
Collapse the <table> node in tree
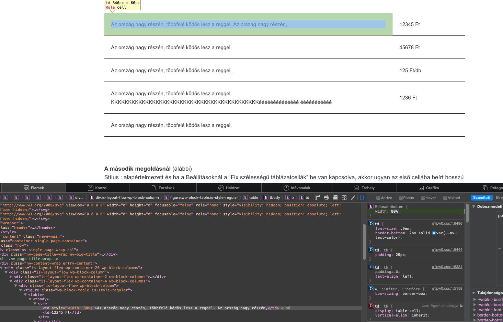(x=25, y=294)
